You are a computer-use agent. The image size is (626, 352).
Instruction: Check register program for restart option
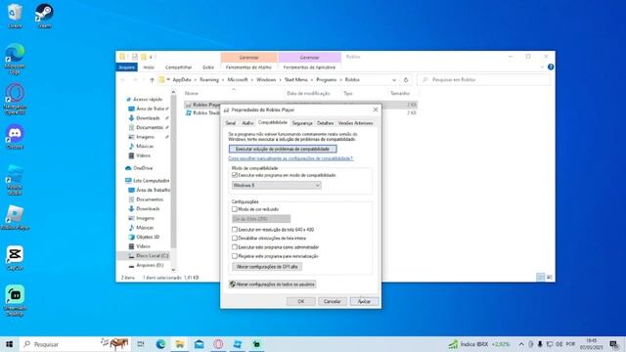click(235, 256)
